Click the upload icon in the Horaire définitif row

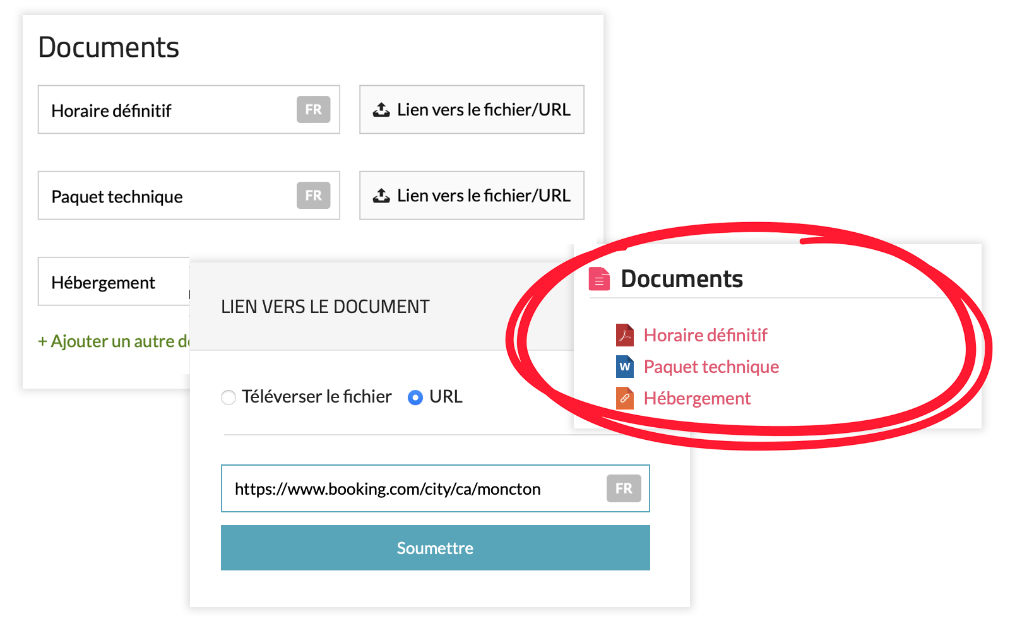pyautogui.click(x=381, y=110)
